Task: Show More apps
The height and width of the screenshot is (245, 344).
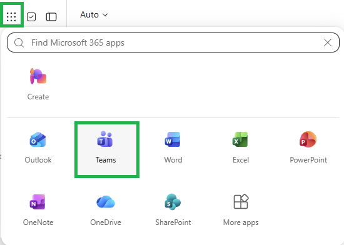Action: (241, 211)
